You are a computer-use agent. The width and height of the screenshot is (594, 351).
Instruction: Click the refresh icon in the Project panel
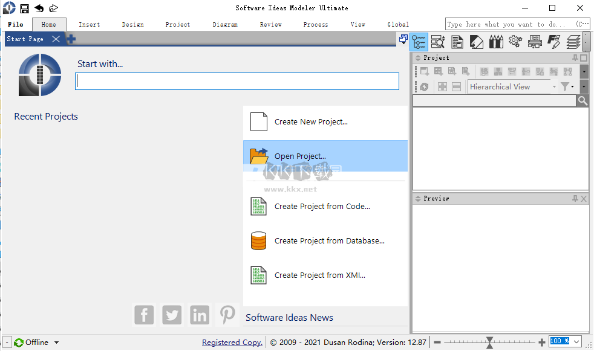click(x=424, y=86)
